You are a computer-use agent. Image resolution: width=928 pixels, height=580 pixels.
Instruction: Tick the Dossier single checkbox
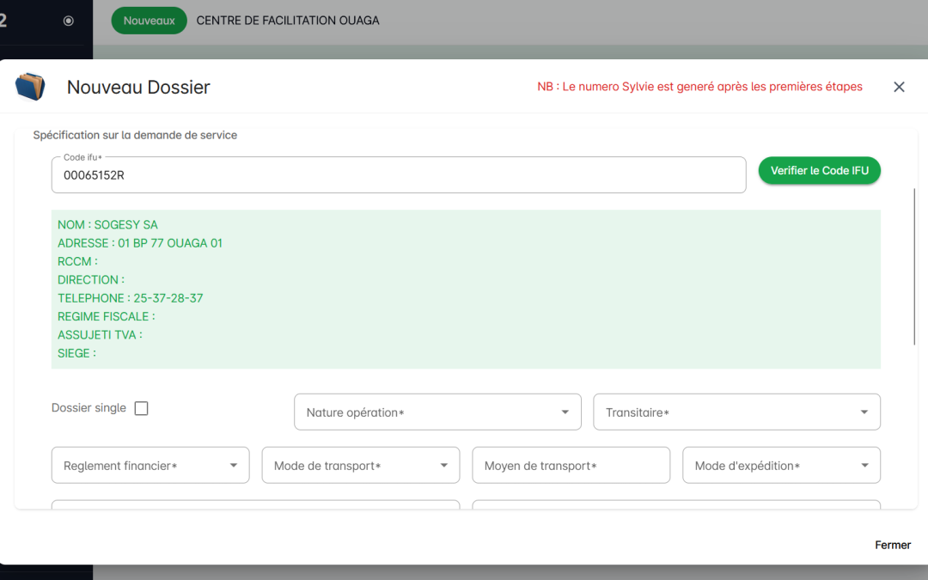[142, 408]
